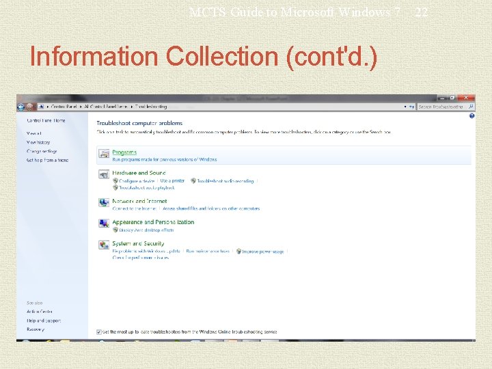Toggle the get up-to-date troubleshooters checkbox

99,332
